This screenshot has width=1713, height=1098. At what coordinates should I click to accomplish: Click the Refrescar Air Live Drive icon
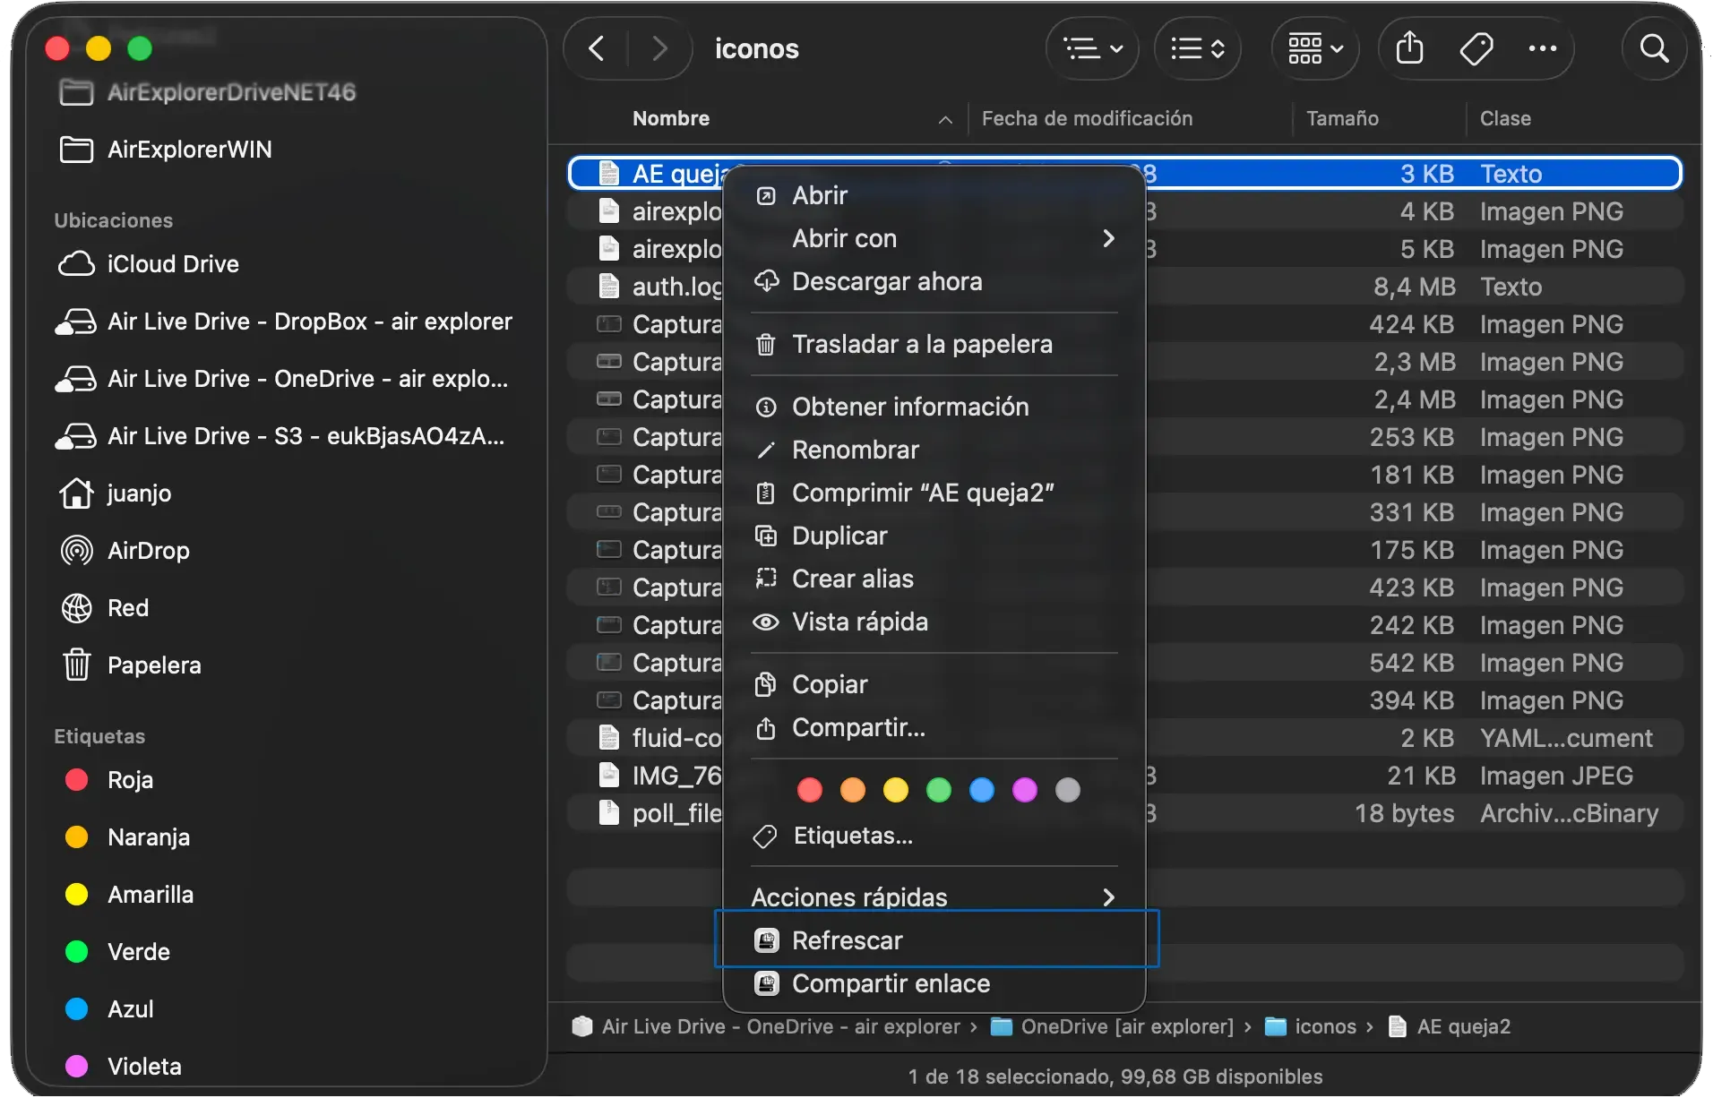tap(766, 940)
